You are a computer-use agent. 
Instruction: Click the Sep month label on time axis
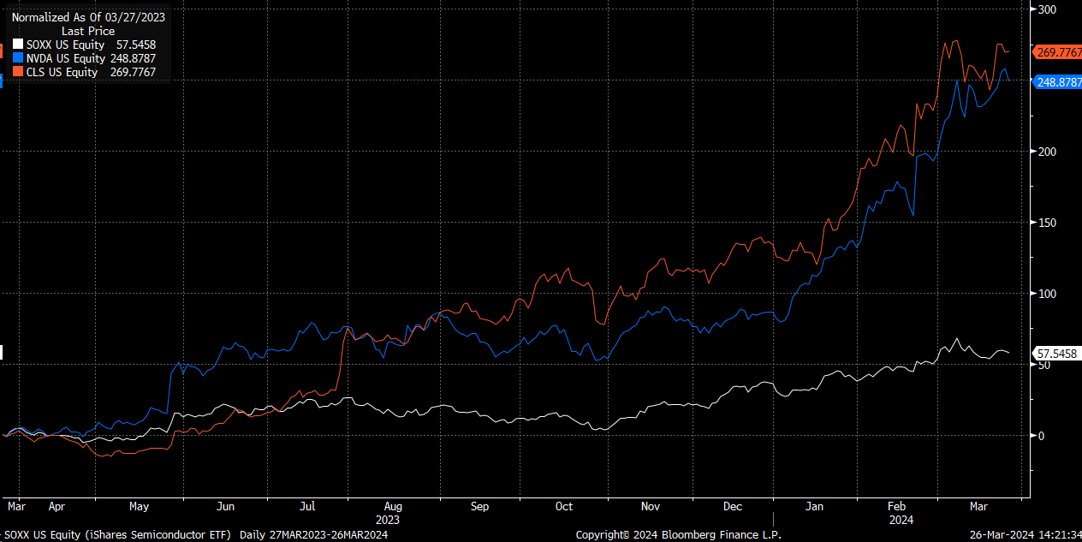click(x=479, y=506)
